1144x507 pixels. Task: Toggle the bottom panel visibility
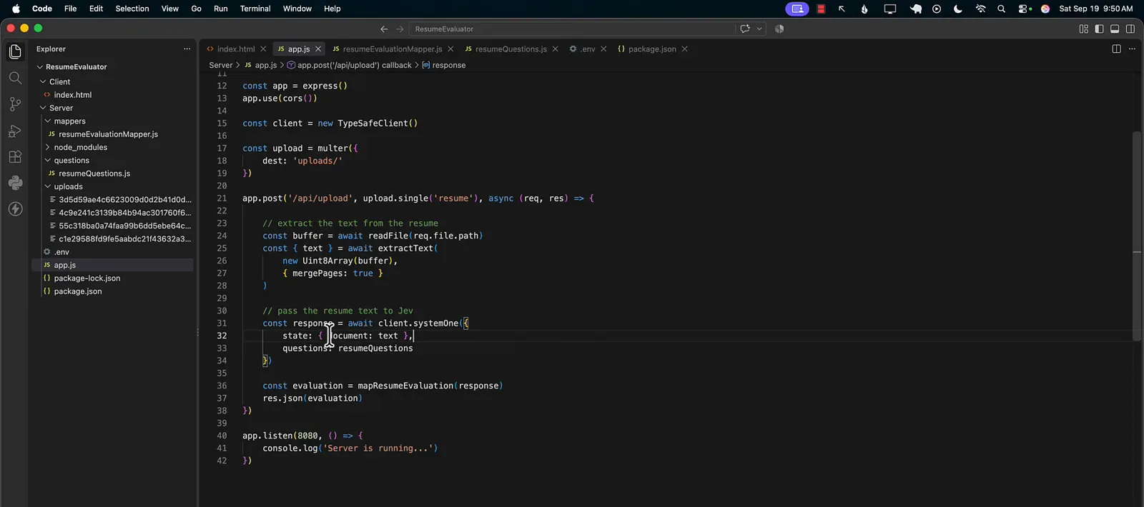pyautogui.click(x=1115, y=29)
